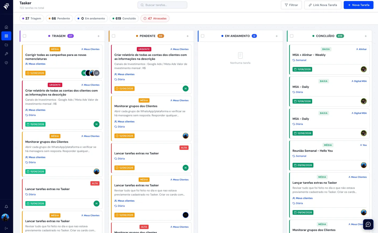The width and height of the screenshot is (378, 233).
Task: Add a task to EM ANDAMENTO column with plus
Action: pos(277,36)
